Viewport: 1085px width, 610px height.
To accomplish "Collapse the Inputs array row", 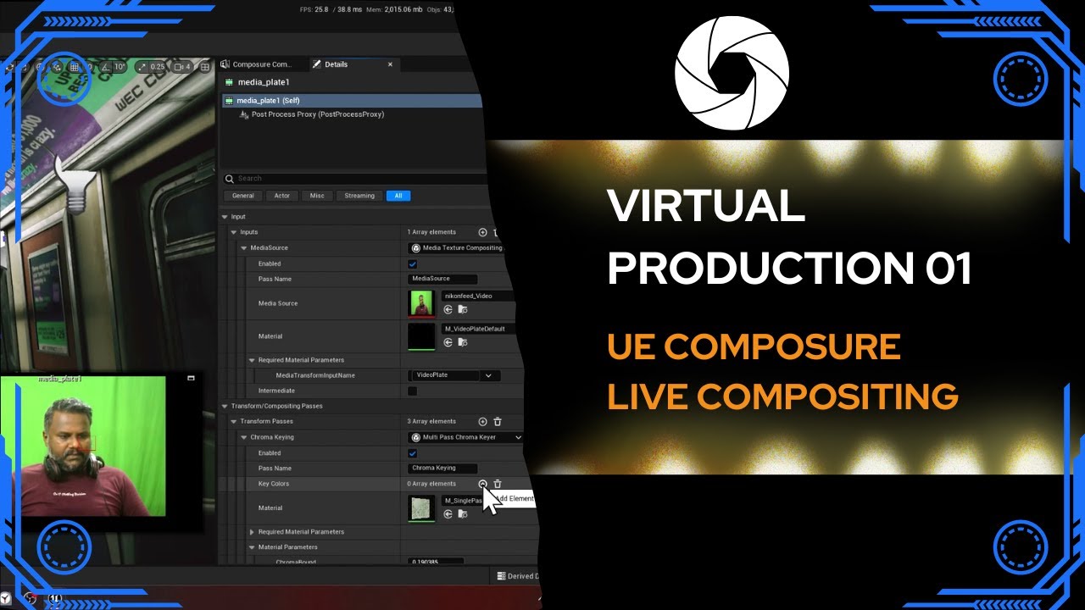I will pos(235,232).
